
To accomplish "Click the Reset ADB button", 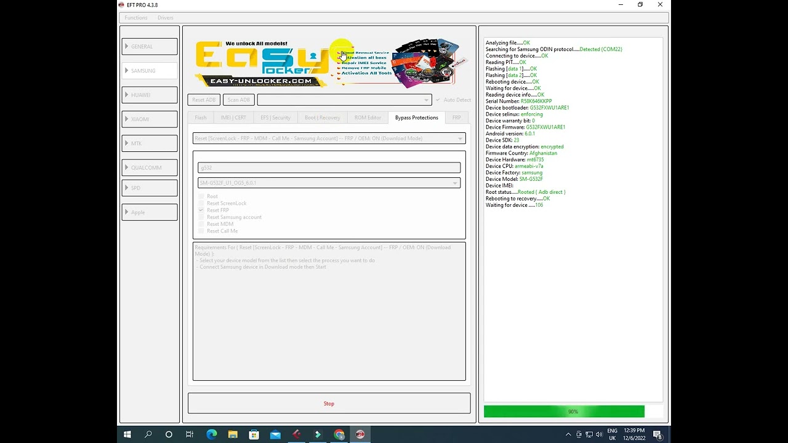I will point(204,100).
